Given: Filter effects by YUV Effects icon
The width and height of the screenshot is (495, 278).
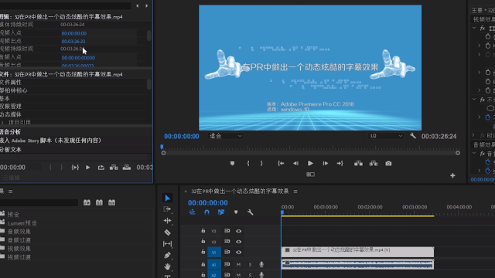Looking at the screenshot, I should point(111,202).
